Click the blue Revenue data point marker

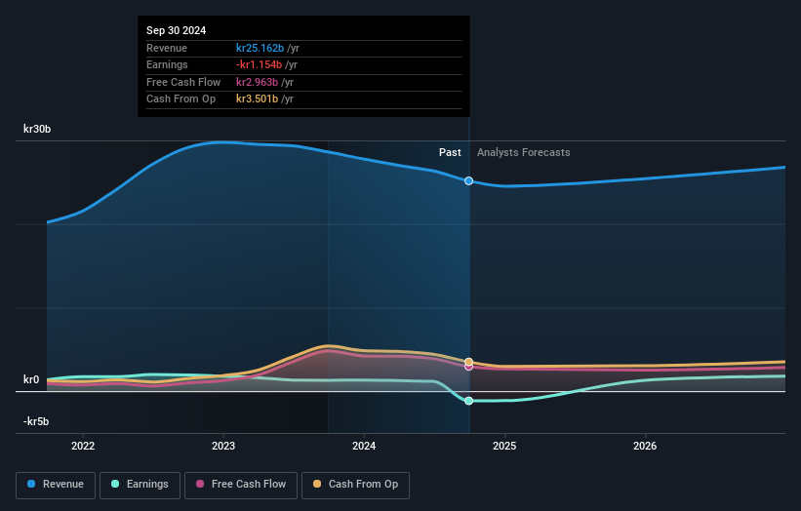coord(468,181)
